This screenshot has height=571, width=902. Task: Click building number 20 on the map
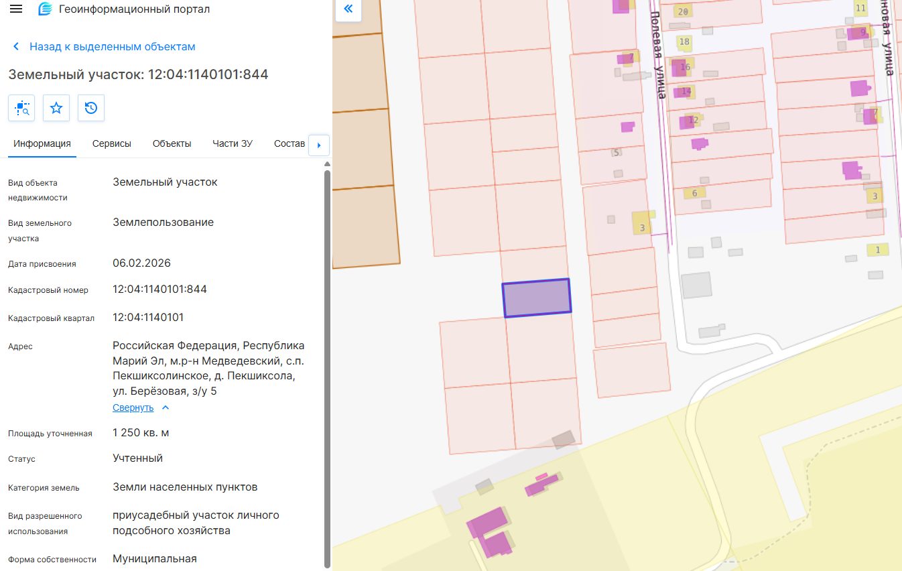pyautogui.click(x=683, y=12)
